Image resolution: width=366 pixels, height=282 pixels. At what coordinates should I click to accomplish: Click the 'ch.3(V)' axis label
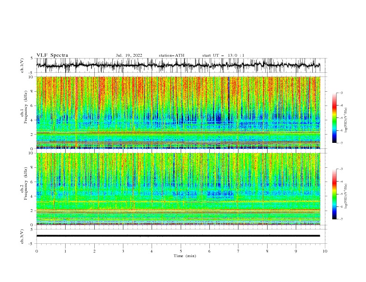coord(22,236)
